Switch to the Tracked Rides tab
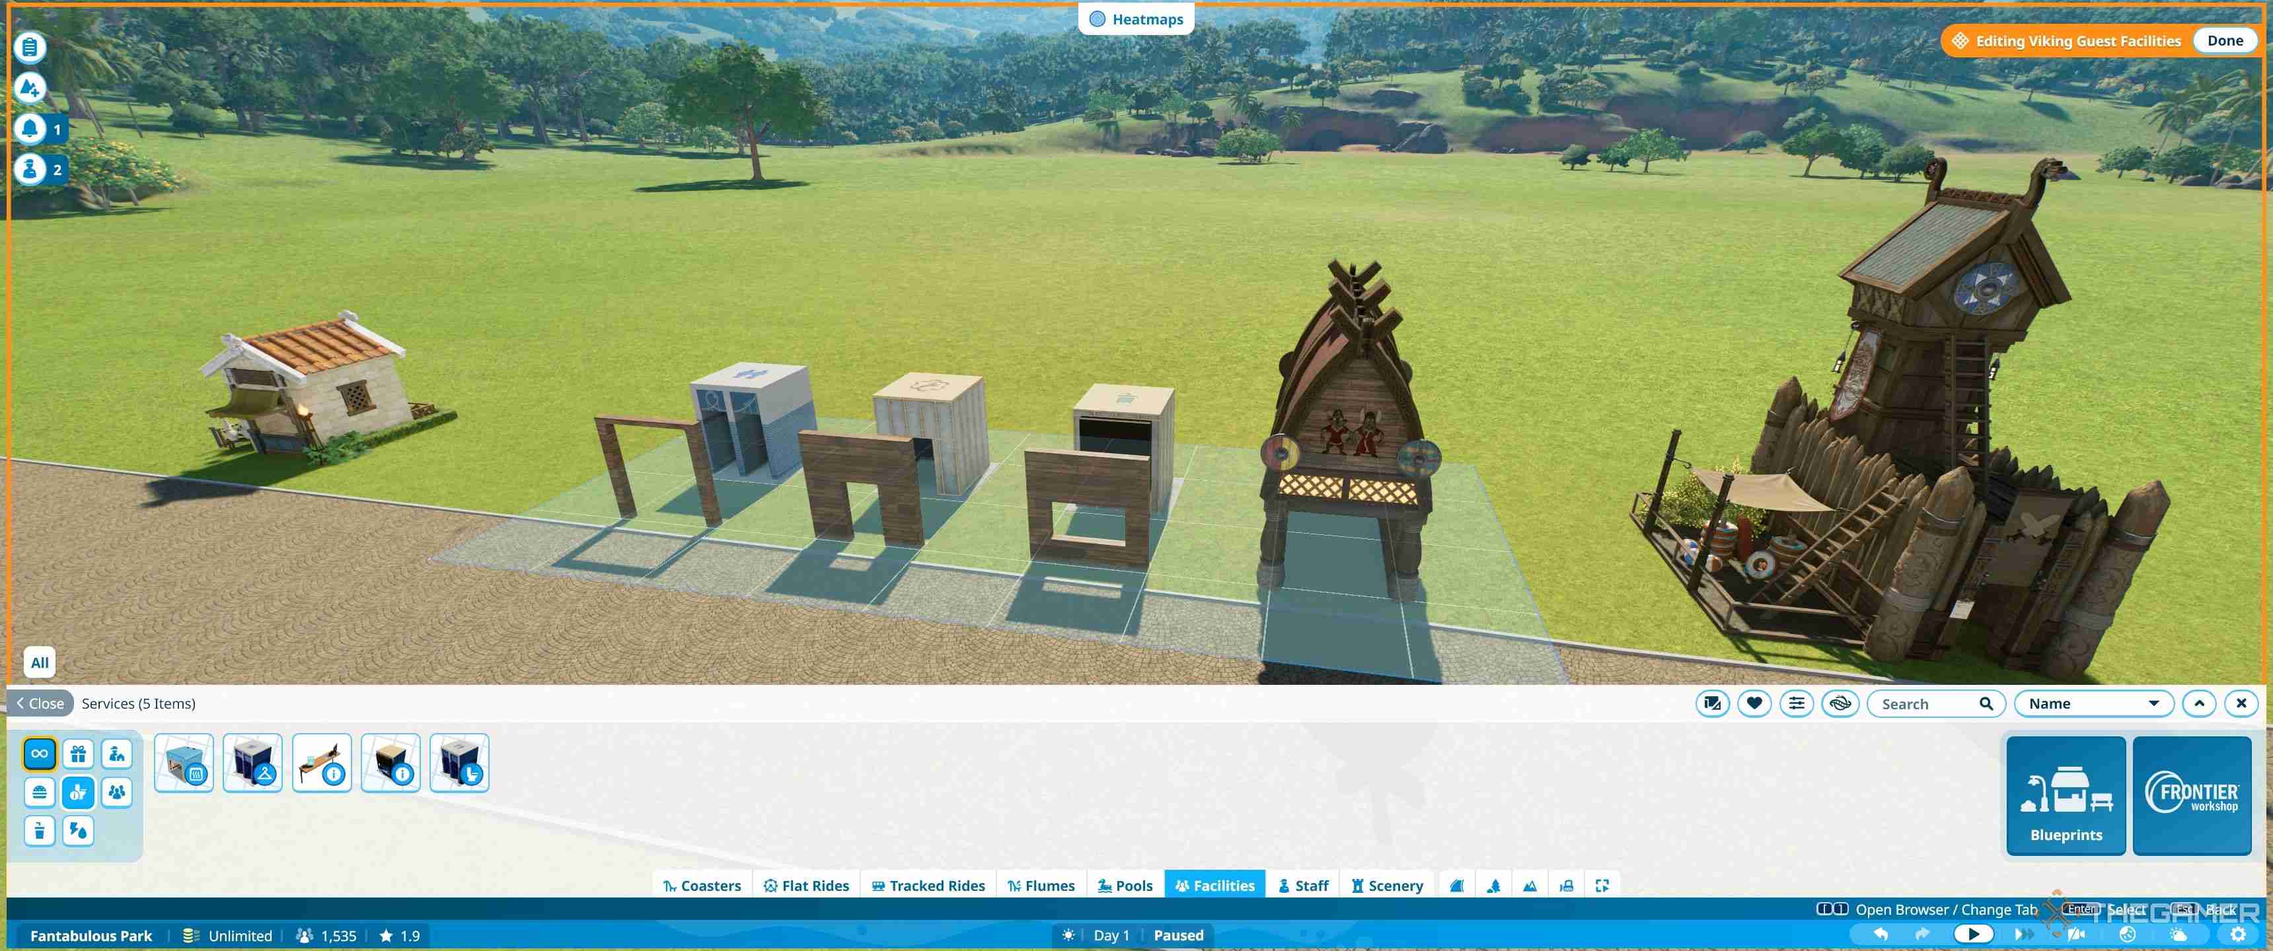 (x=928, y=885)
